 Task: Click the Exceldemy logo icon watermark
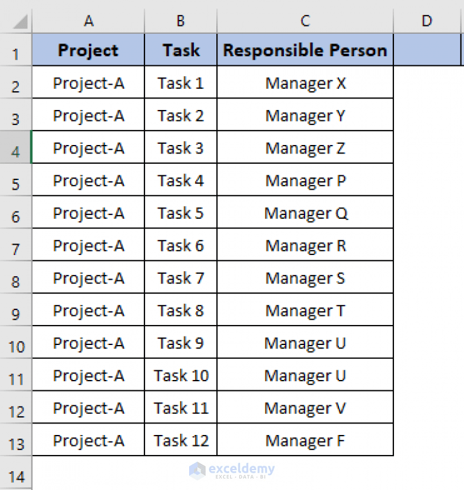[196, 469]
